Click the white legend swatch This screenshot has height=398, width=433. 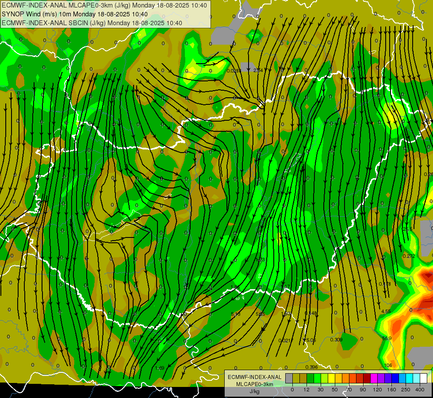tap(423, 379)
